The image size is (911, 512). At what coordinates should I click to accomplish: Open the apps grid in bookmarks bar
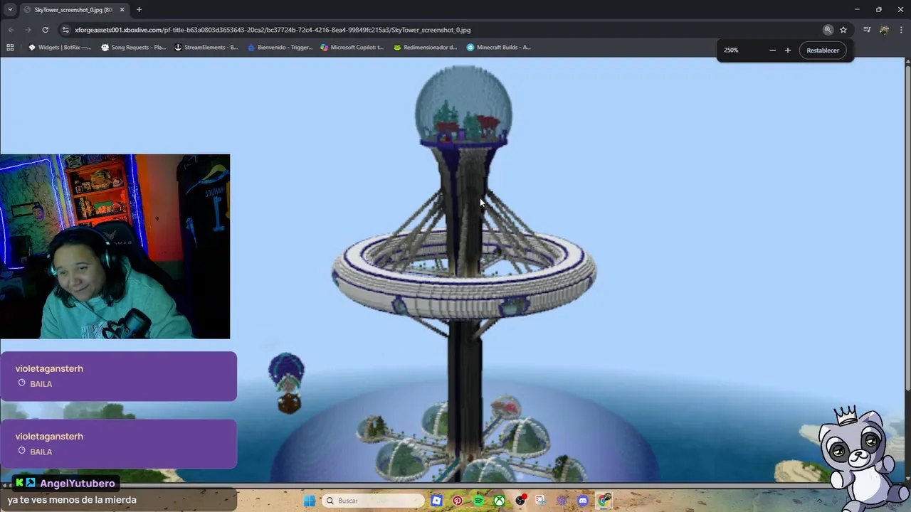coord(10,48)
